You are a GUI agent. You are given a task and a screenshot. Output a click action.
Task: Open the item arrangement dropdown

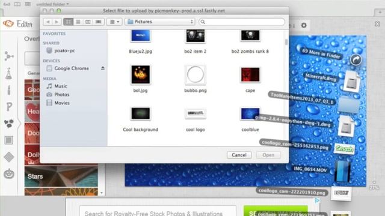pyautogui.click(x=114, y=22)
